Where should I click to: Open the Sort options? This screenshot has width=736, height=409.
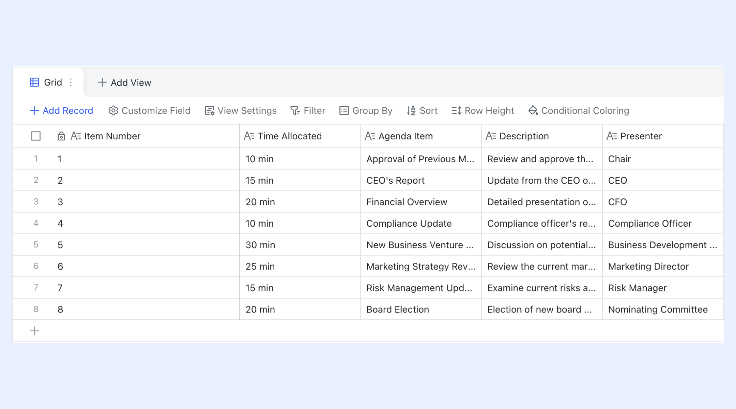[x=422, y=111]
